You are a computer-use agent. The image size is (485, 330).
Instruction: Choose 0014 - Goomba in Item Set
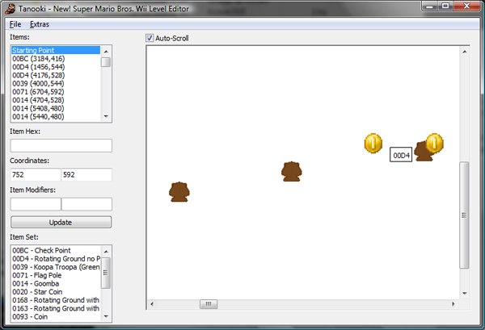point(56,284)
